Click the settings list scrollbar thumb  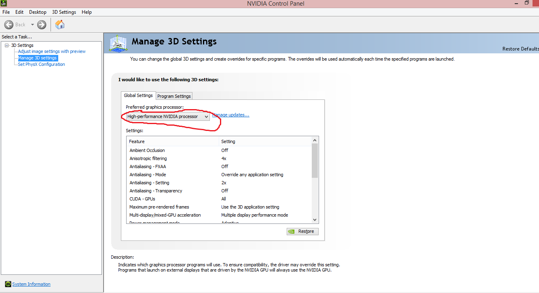tap(315, 160)
